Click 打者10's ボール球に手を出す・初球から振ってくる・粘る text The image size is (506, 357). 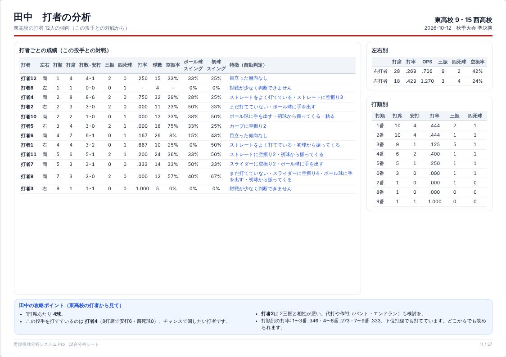[x=282, y=116]
